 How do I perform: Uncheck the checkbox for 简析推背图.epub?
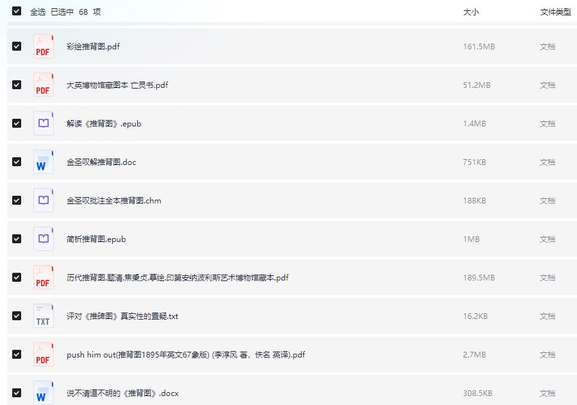[x=17, y=239]
